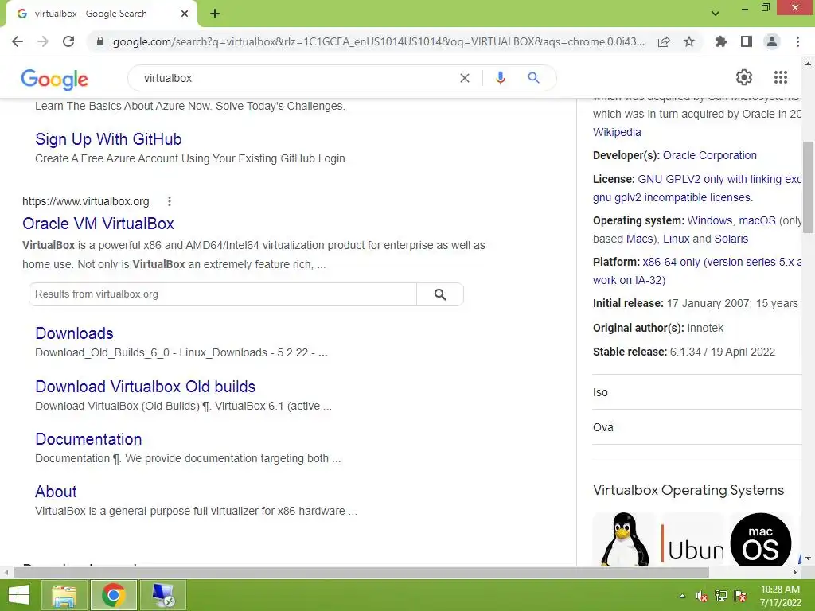Expand the Ova row
815x611 pixels.
click(x=697, y=427)
